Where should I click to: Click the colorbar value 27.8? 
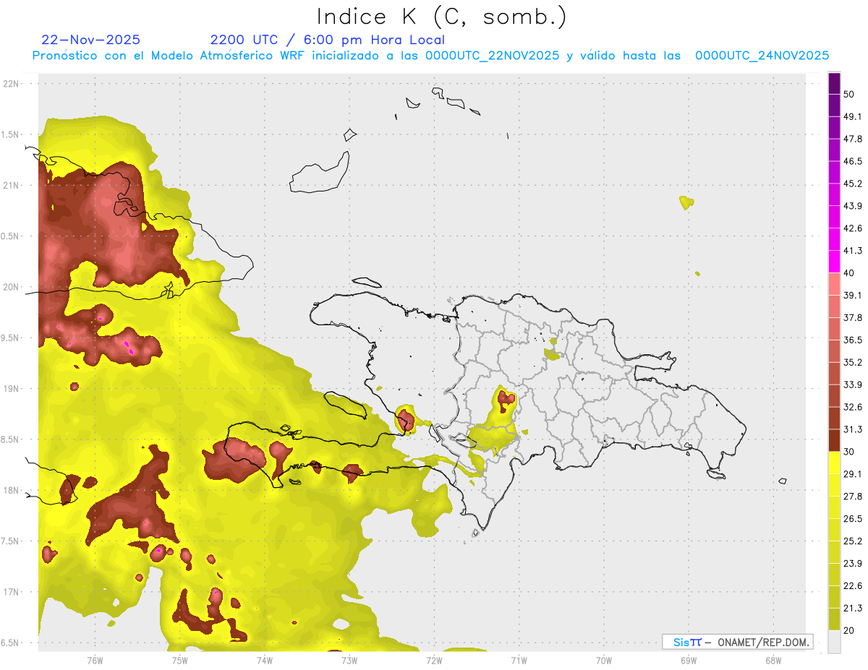(x=853, y=497)
